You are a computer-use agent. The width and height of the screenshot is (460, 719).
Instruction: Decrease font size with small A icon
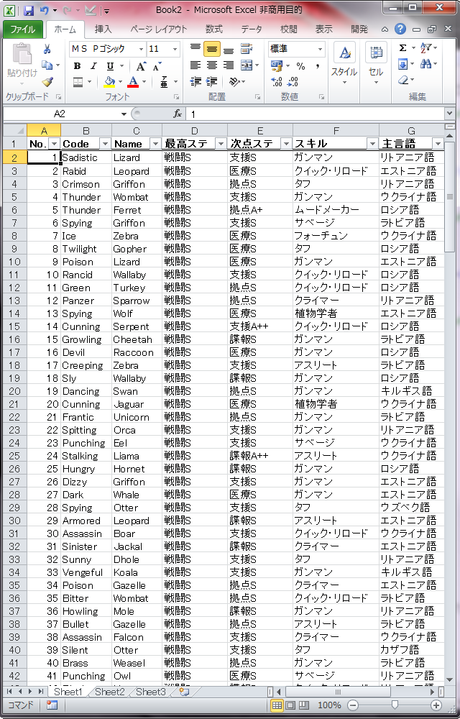click(157, 66)
